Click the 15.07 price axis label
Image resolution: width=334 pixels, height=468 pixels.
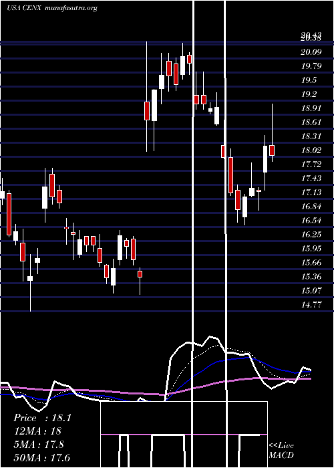(311, 290)
